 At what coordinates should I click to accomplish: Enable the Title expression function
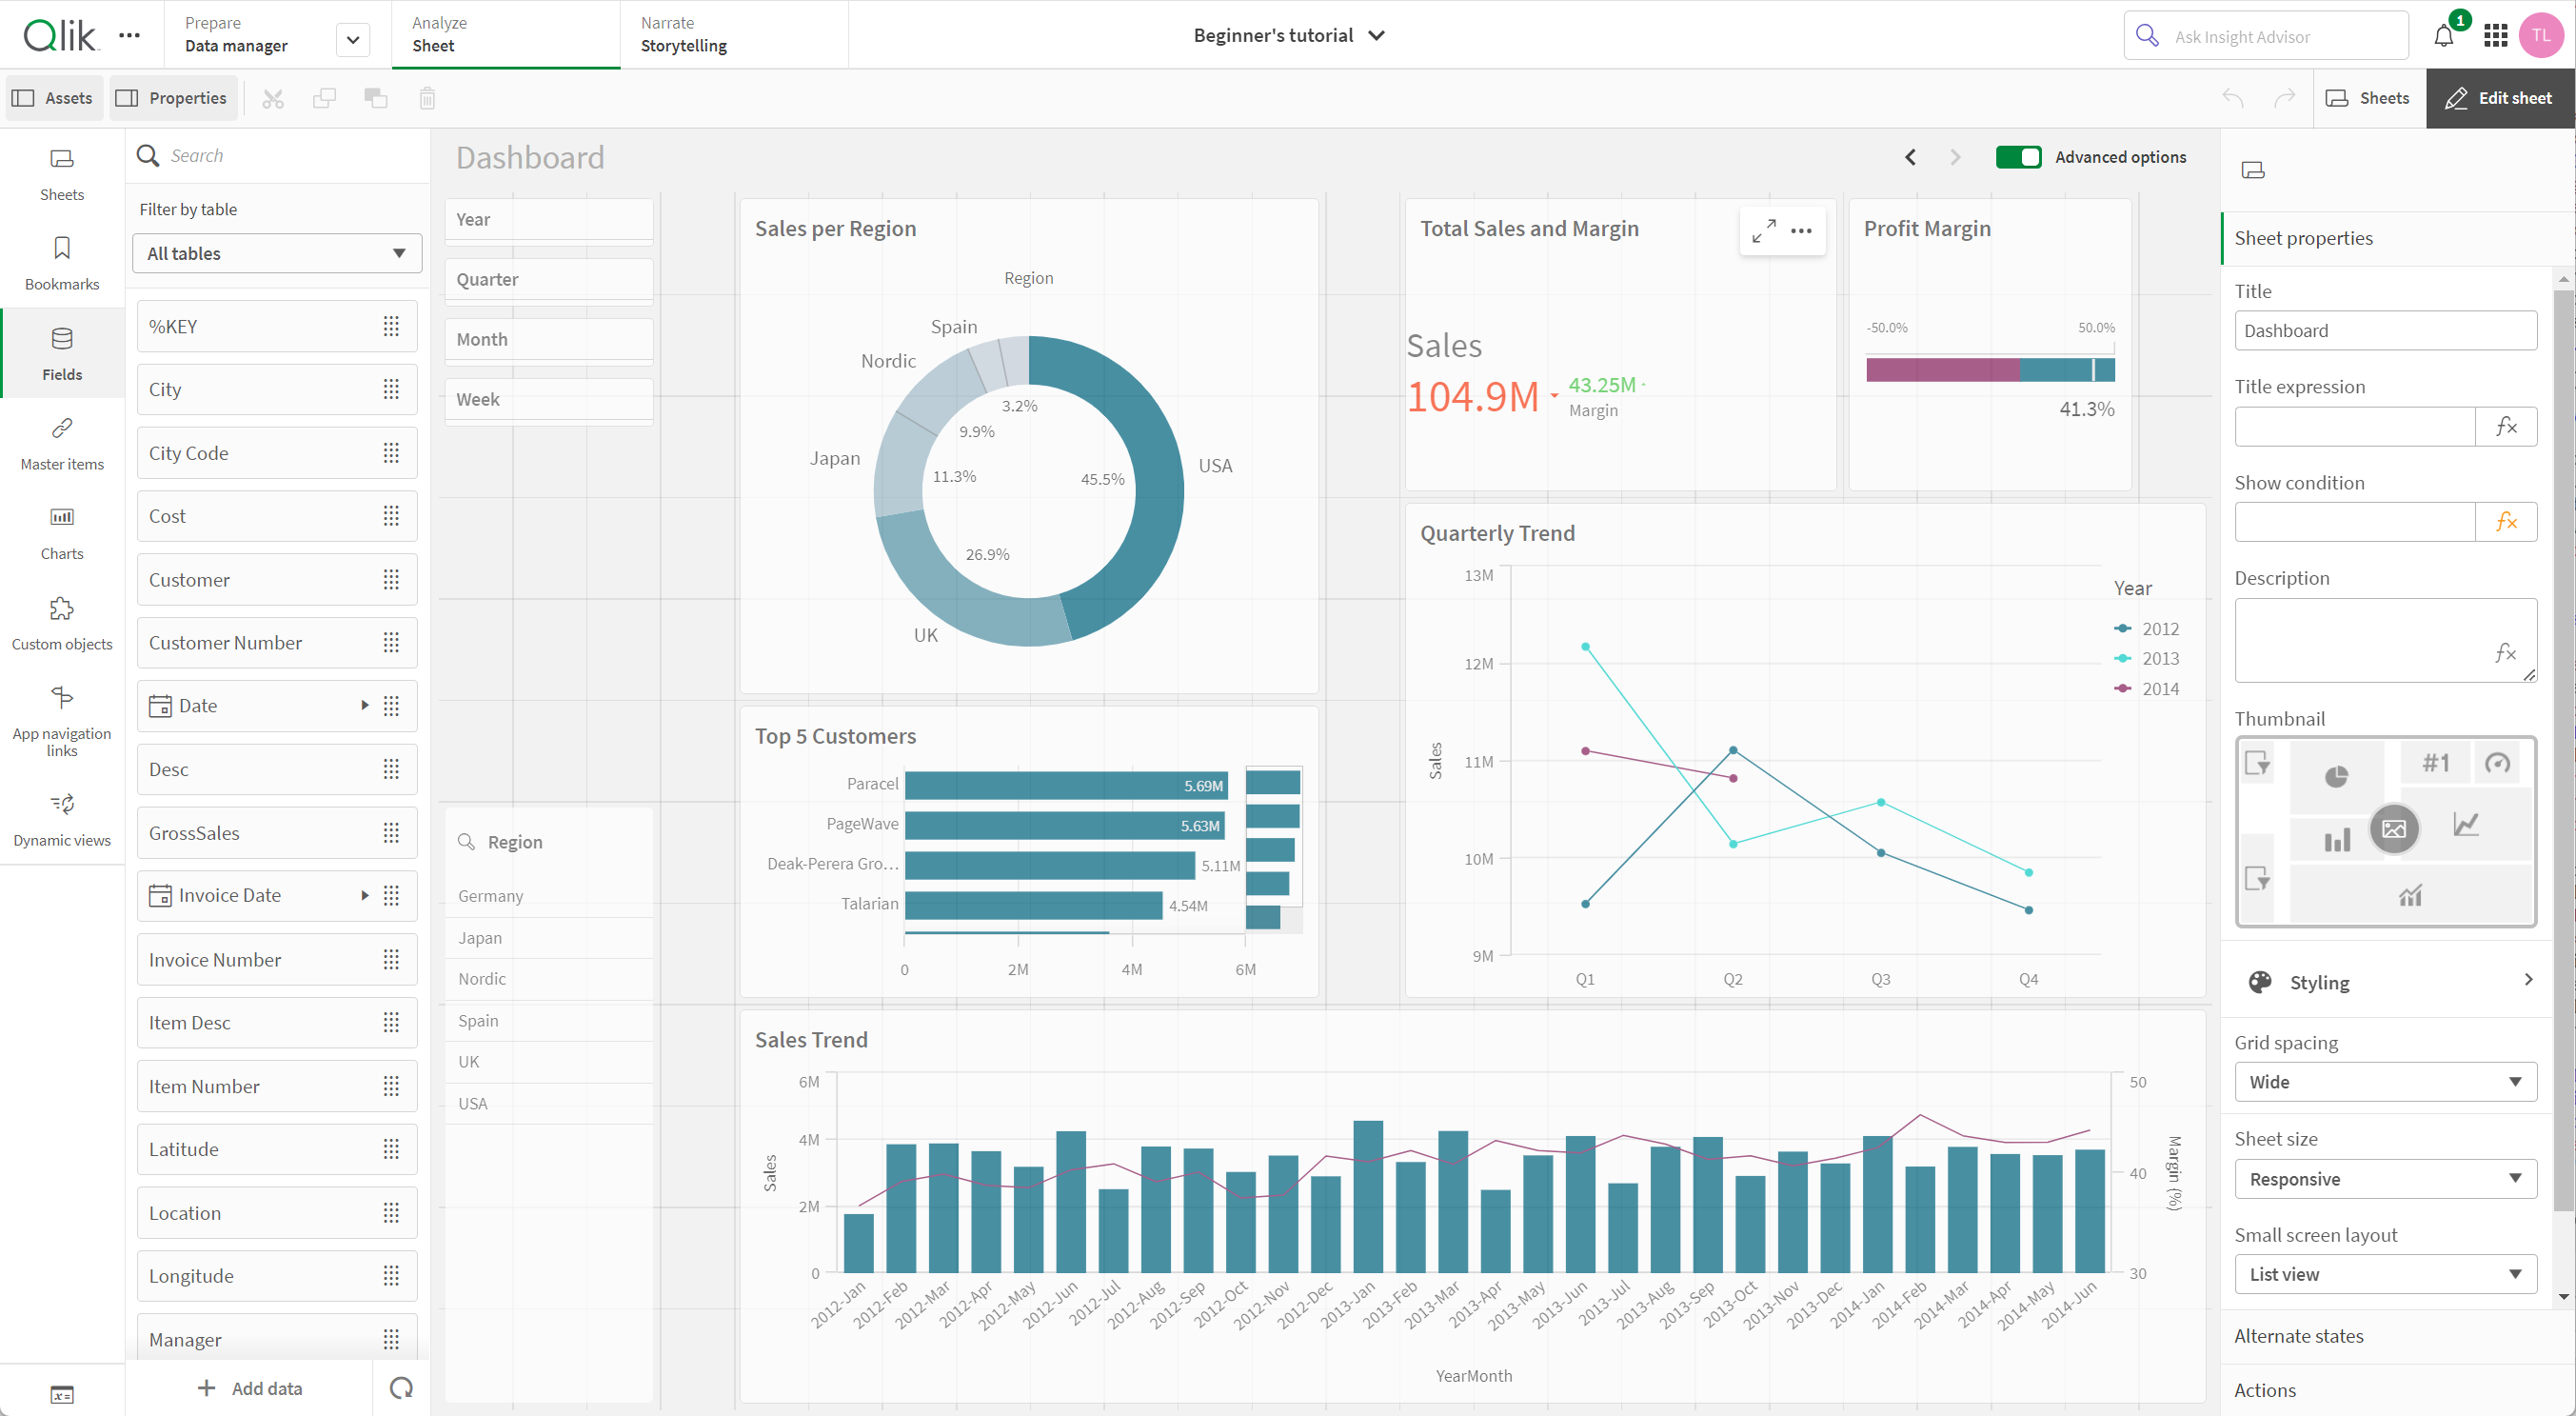(x=2507, y=426)
